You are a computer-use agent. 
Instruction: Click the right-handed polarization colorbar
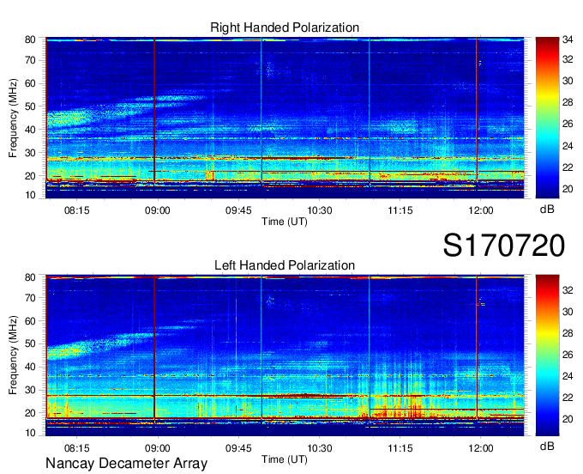click(x=547, y=118)
